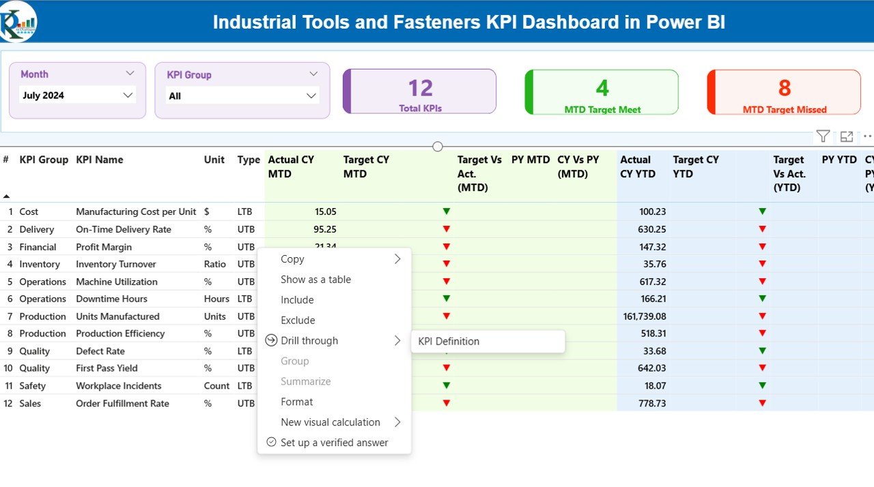Enter focus mode on the KPI table
The height and width of the screenshot is (487, 874).
(847, 136)
